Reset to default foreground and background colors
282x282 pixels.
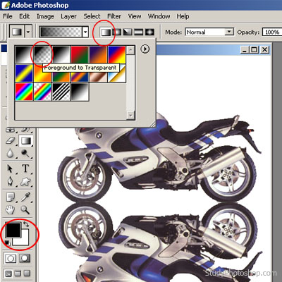[7, 243]
